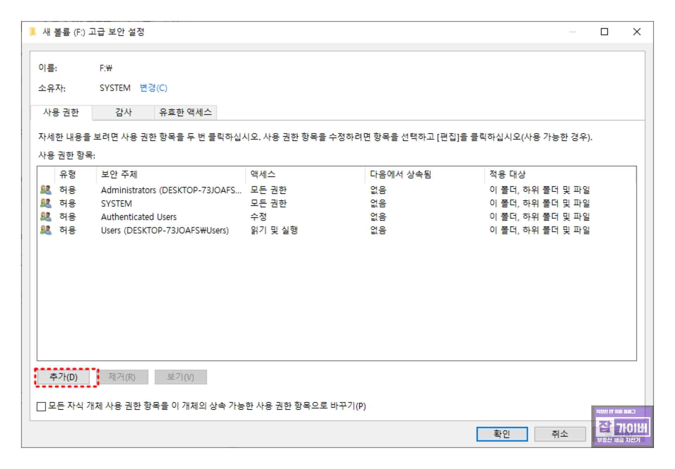The height and width of the screenshot is (469, 675).
Task: Click the Authenticated Users entry icon
Action: (46, 217)
